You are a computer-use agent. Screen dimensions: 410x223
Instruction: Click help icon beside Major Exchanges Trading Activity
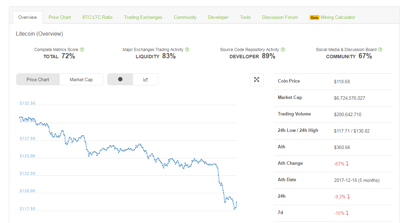(187, 49)
